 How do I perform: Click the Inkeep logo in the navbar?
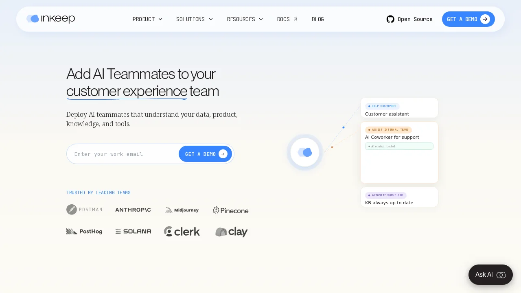[x=50, y=19]
